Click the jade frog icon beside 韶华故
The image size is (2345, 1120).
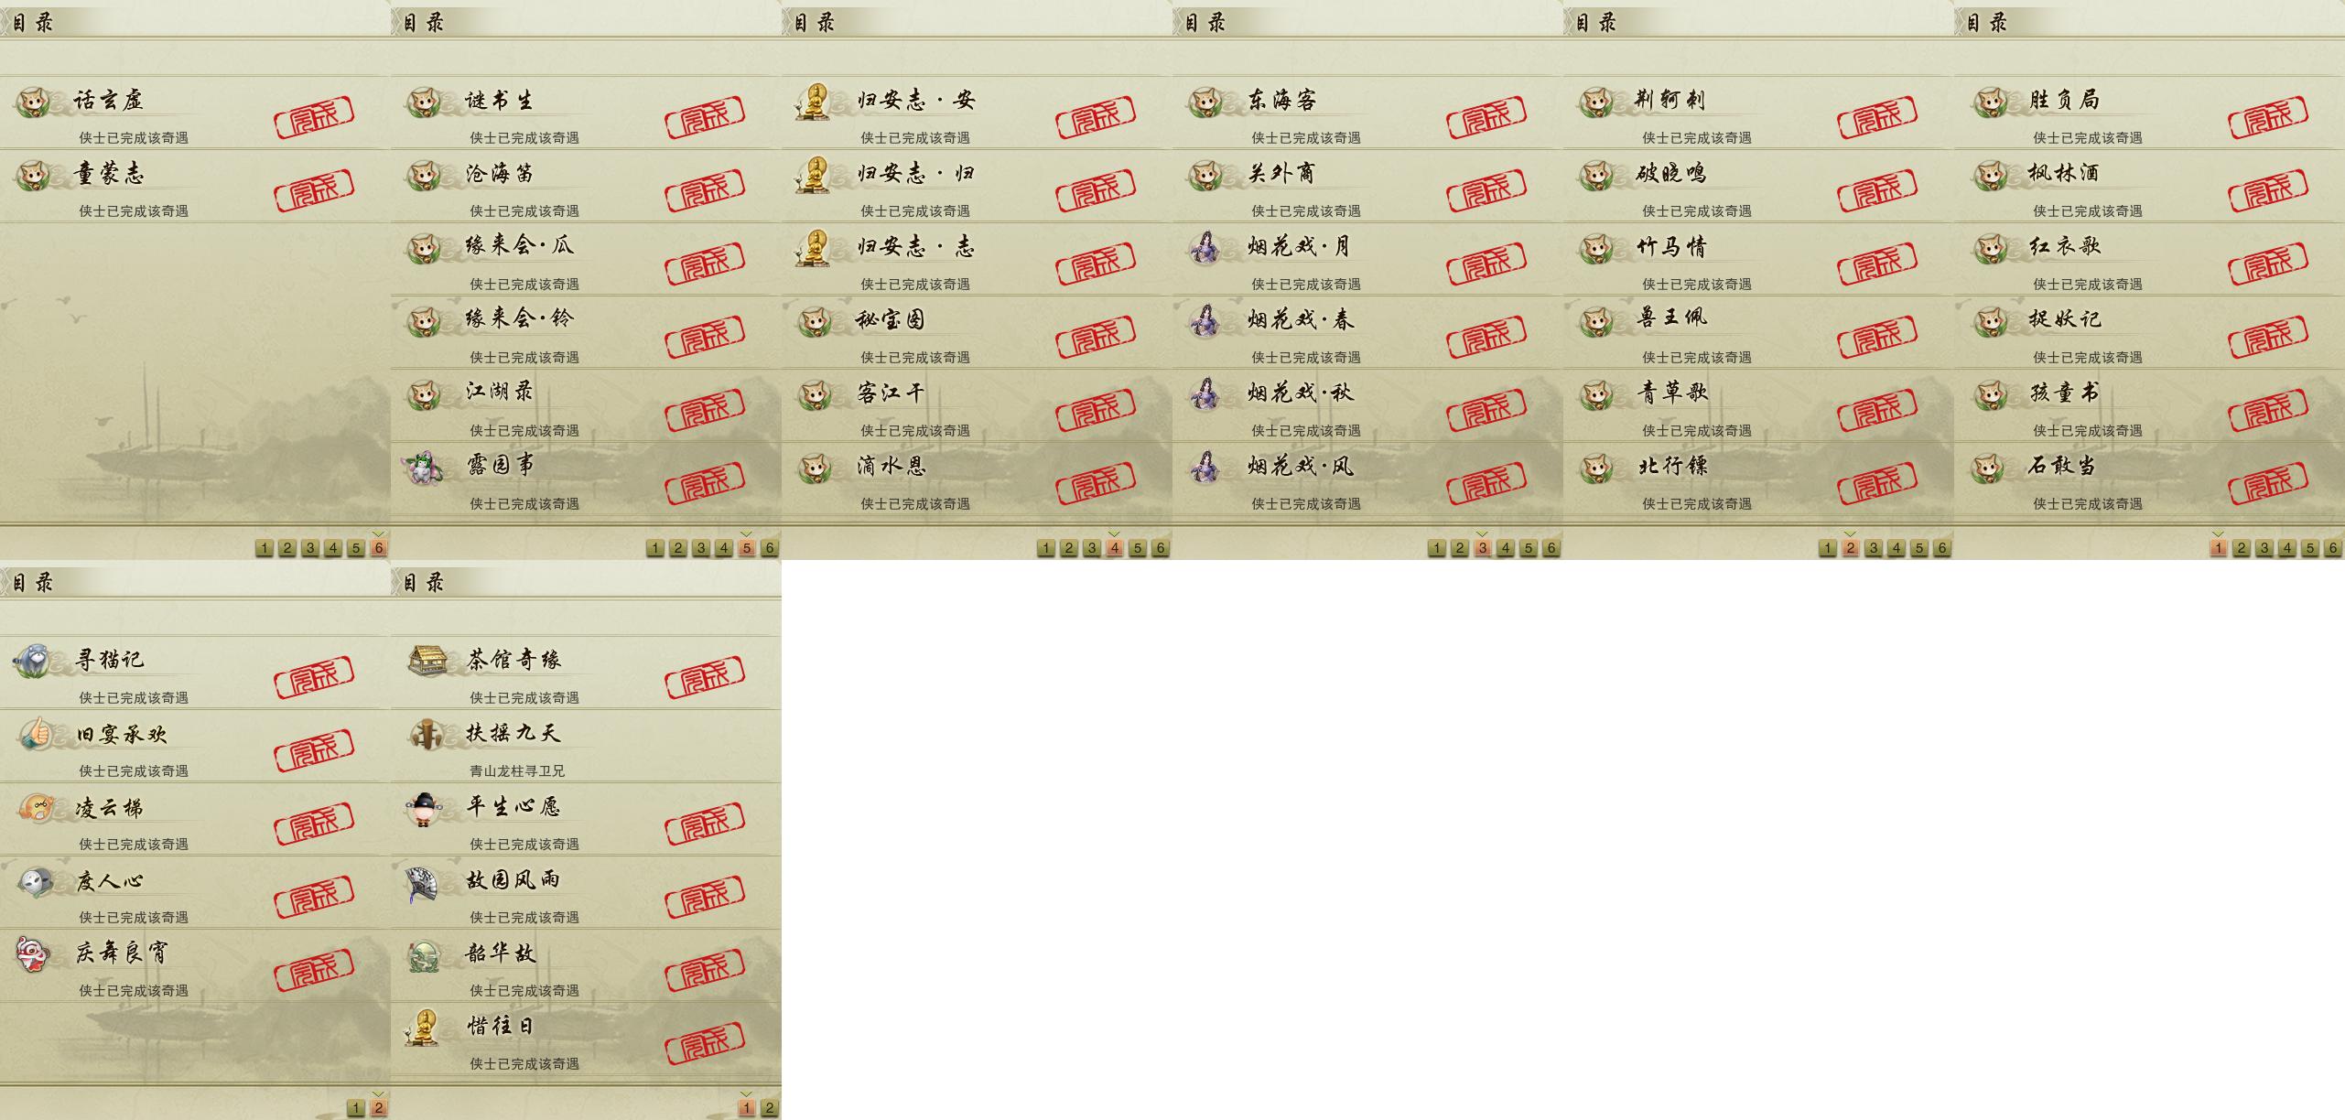pyautogui.click(x=424, y=954)
